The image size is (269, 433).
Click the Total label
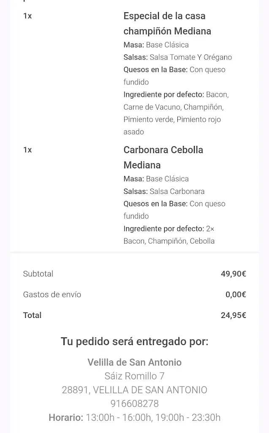coord(32,315)
